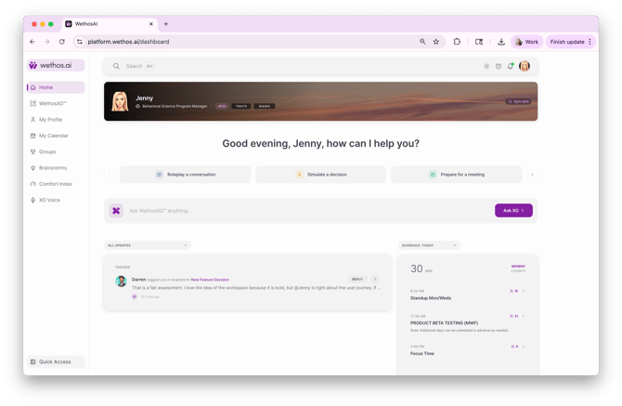Open a new browser tab
Viewport: 622px width, 406px height.
coord(166,24)
